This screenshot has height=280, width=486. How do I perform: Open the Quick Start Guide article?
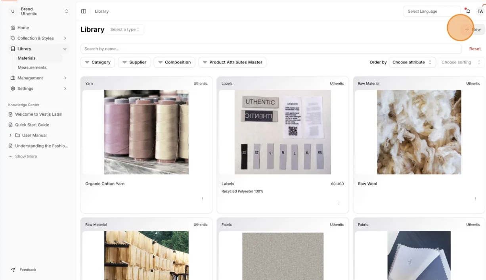coord(32,125)
